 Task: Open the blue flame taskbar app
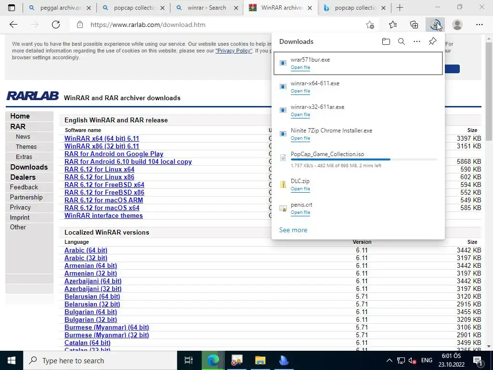pos(284,360)
